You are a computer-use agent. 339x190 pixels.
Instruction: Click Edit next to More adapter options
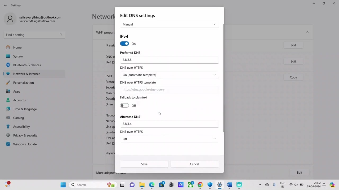(x=300, y=173)
